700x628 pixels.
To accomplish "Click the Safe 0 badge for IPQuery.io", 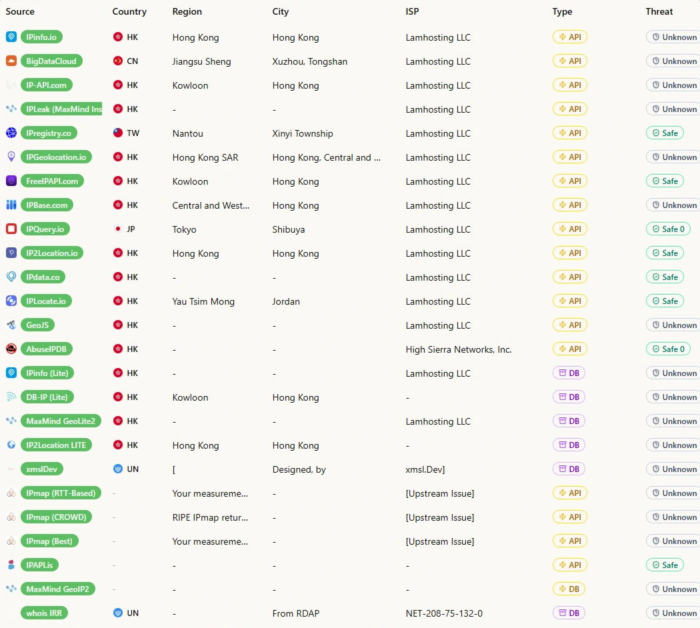I will (x=668, y=229).
